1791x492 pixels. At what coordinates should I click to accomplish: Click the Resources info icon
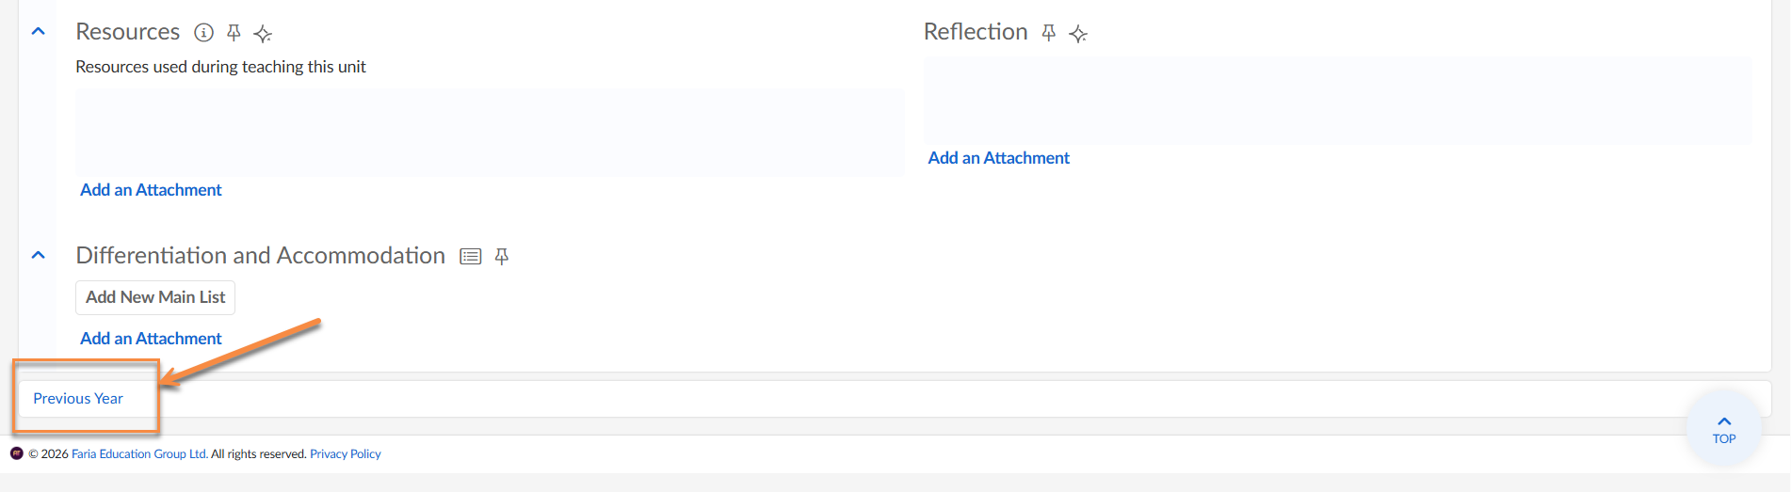tap(203, 33)
